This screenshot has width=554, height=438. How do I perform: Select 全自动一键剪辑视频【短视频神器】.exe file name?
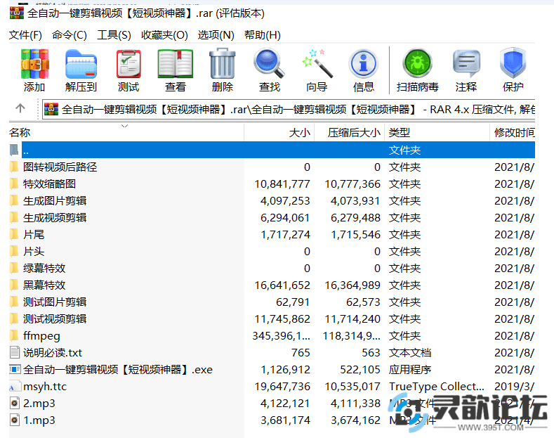pos(118,369)
